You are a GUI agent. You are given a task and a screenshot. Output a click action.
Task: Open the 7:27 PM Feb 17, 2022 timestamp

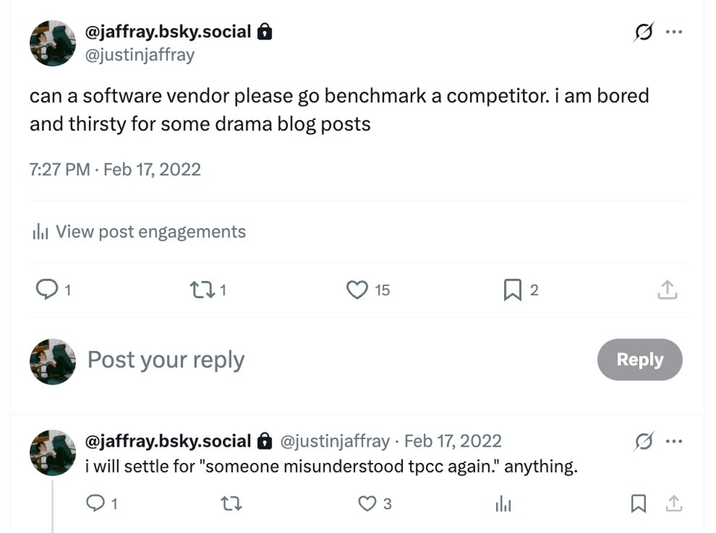[x=115, y=169]
